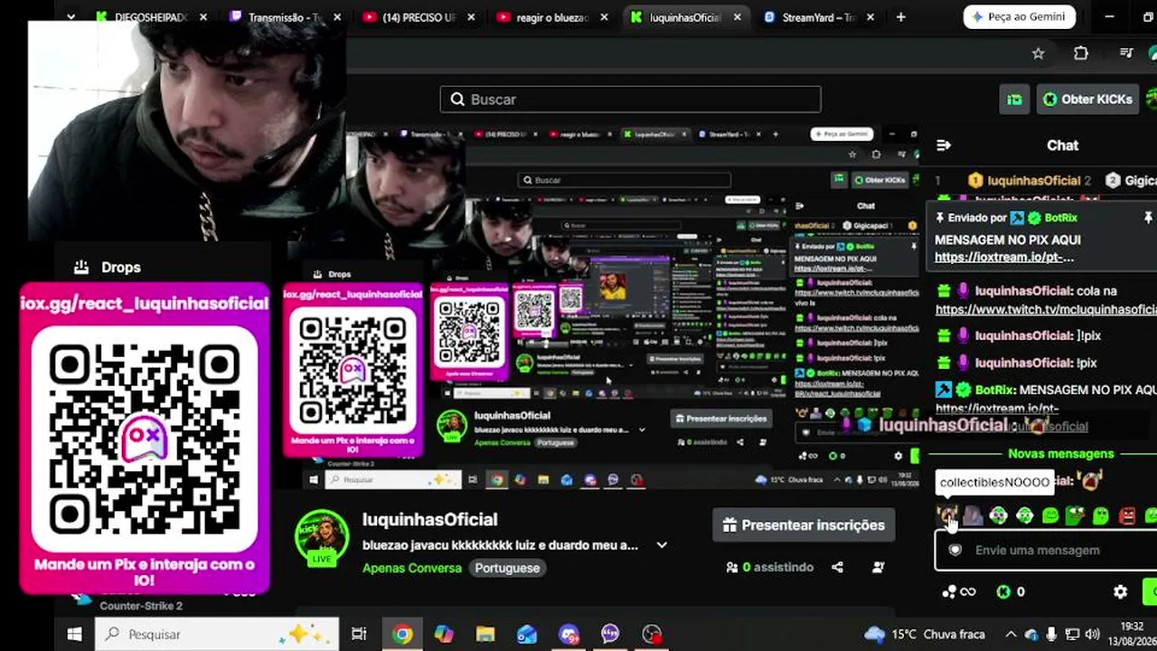1157x651 pixels.
Task: Show hidden system tray icons
Action: (1011, 635)
